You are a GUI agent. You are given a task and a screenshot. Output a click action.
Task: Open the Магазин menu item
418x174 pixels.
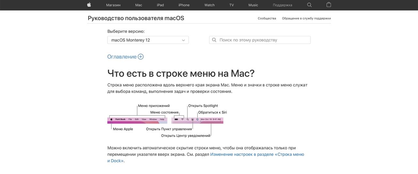(x=113, y=5)
